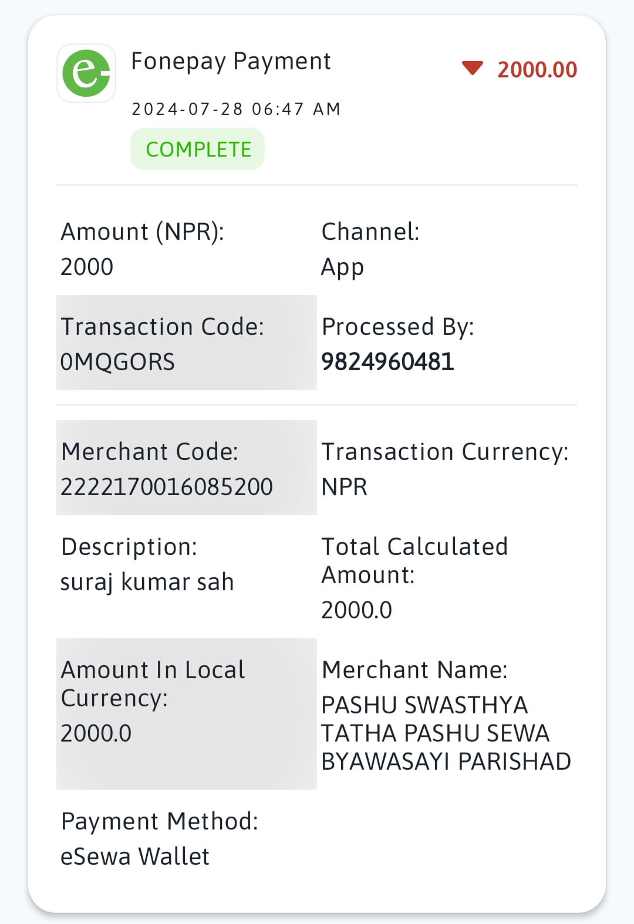Tap payment method eSewa Wallet
Image resolution: width=634 pixels, height=924 pixels.
135,857
